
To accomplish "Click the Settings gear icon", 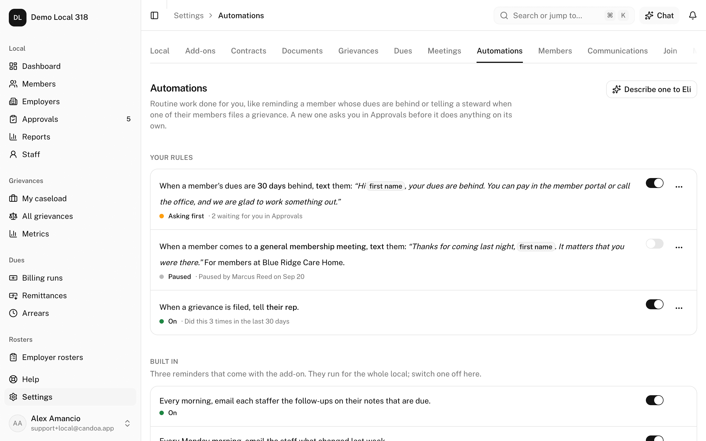I will 13,397.
